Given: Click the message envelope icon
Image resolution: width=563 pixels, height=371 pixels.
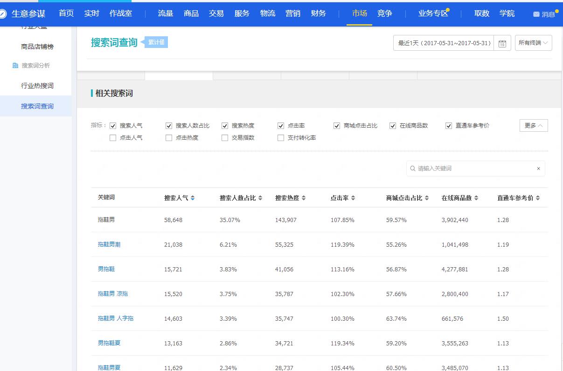Looking at the screenshot, I should (x=536, y=14).
